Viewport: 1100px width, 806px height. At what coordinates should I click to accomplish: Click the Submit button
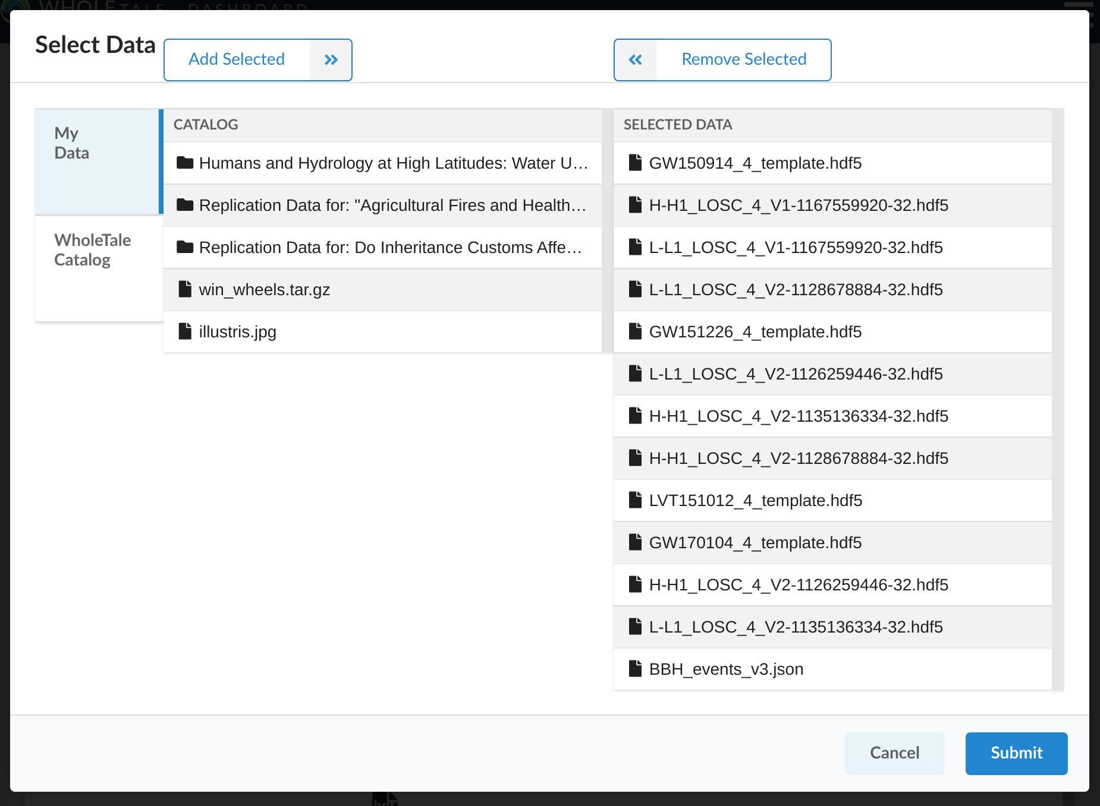tap(1016, 753)
